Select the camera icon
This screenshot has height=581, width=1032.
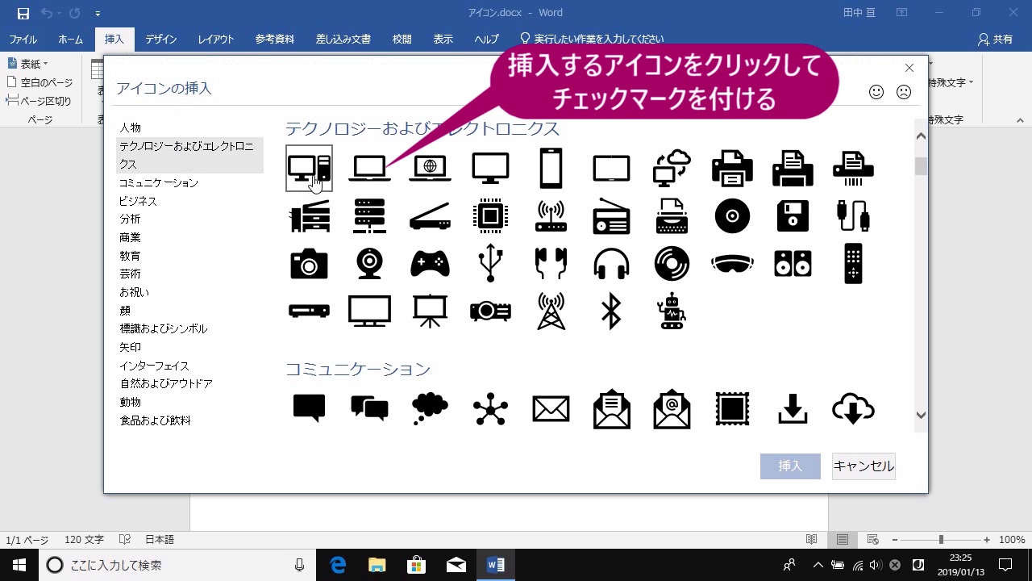(309, 264)
